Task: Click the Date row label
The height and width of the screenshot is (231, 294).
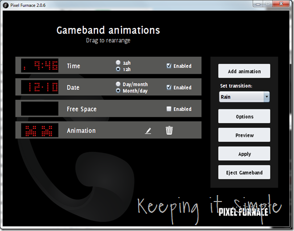Action: [x=73, y=87]
